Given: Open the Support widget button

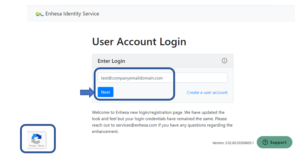Looking at the screenshot, I should [x=274, y=142].
